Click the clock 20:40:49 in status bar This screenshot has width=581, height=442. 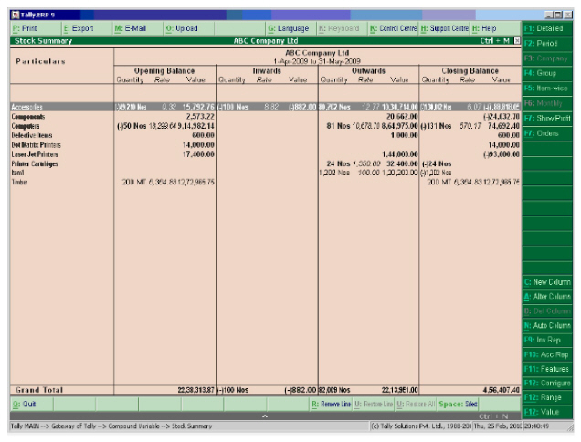pyautogui.click(x=534, y=426)
